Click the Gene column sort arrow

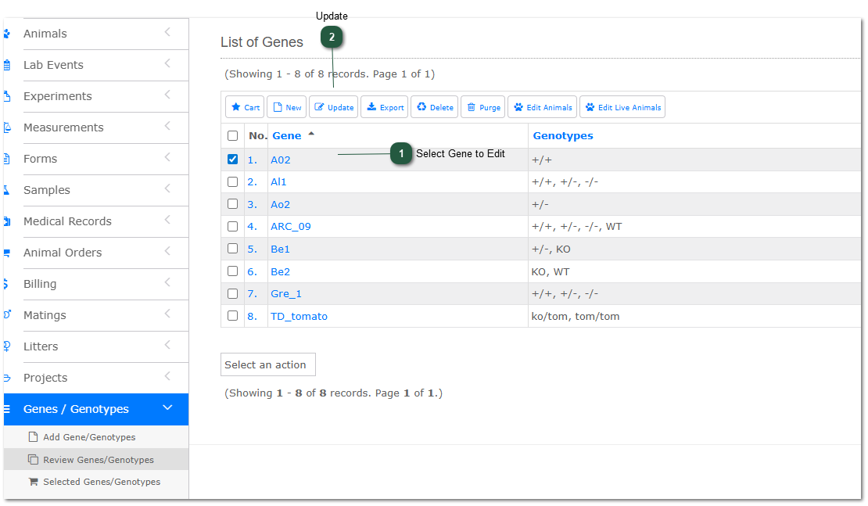[311, 134]
